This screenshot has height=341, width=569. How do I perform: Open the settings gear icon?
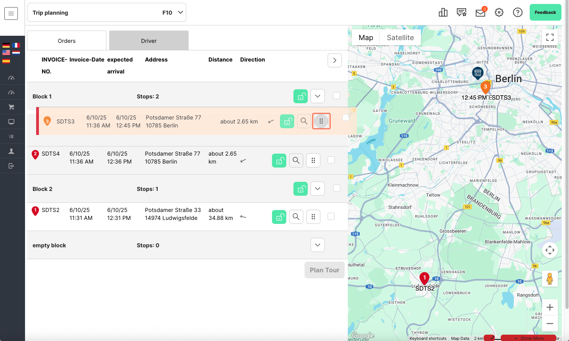click(x=499, y=12)
